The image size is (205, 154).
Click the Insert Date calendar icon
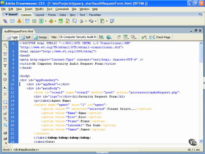click(x=60, y=21)
